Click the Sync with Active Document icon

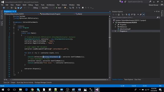click(126, 15)
